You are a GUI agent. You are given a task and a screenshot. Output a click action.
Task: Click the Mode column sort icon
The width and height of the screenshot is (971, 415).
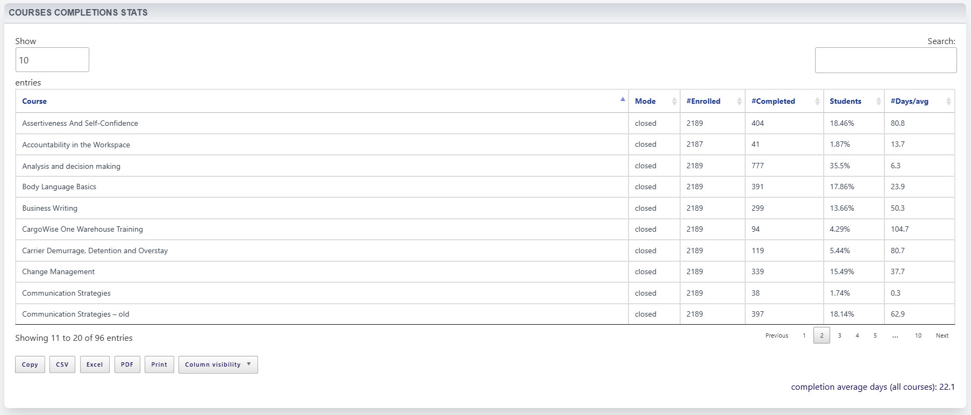pos(674,102)
